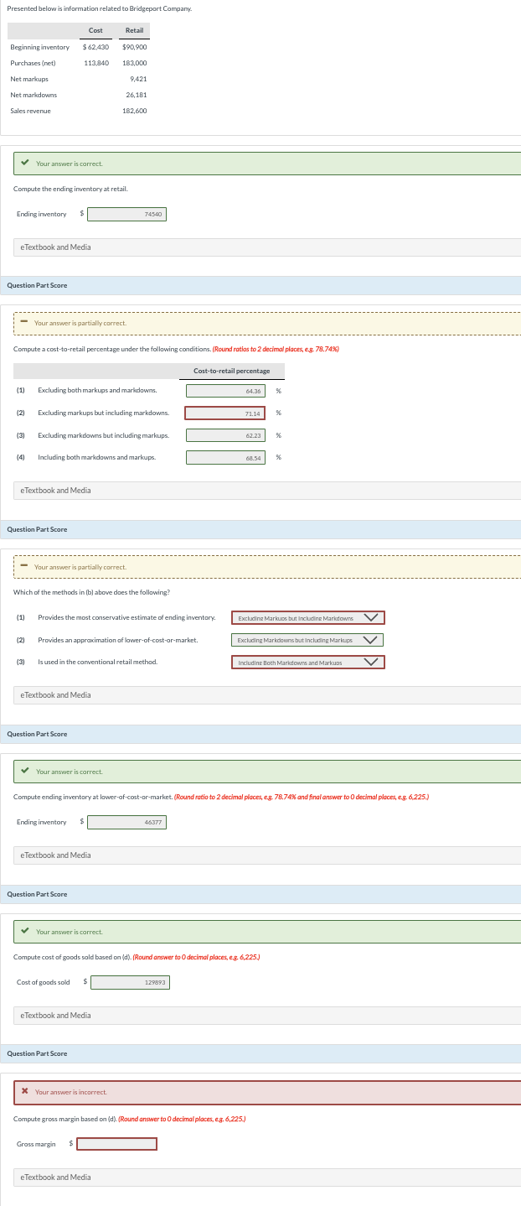The image size is (521, 1206).
Task: Open eTextbook and Media below the method dropdowns
Action: (268, 694)
